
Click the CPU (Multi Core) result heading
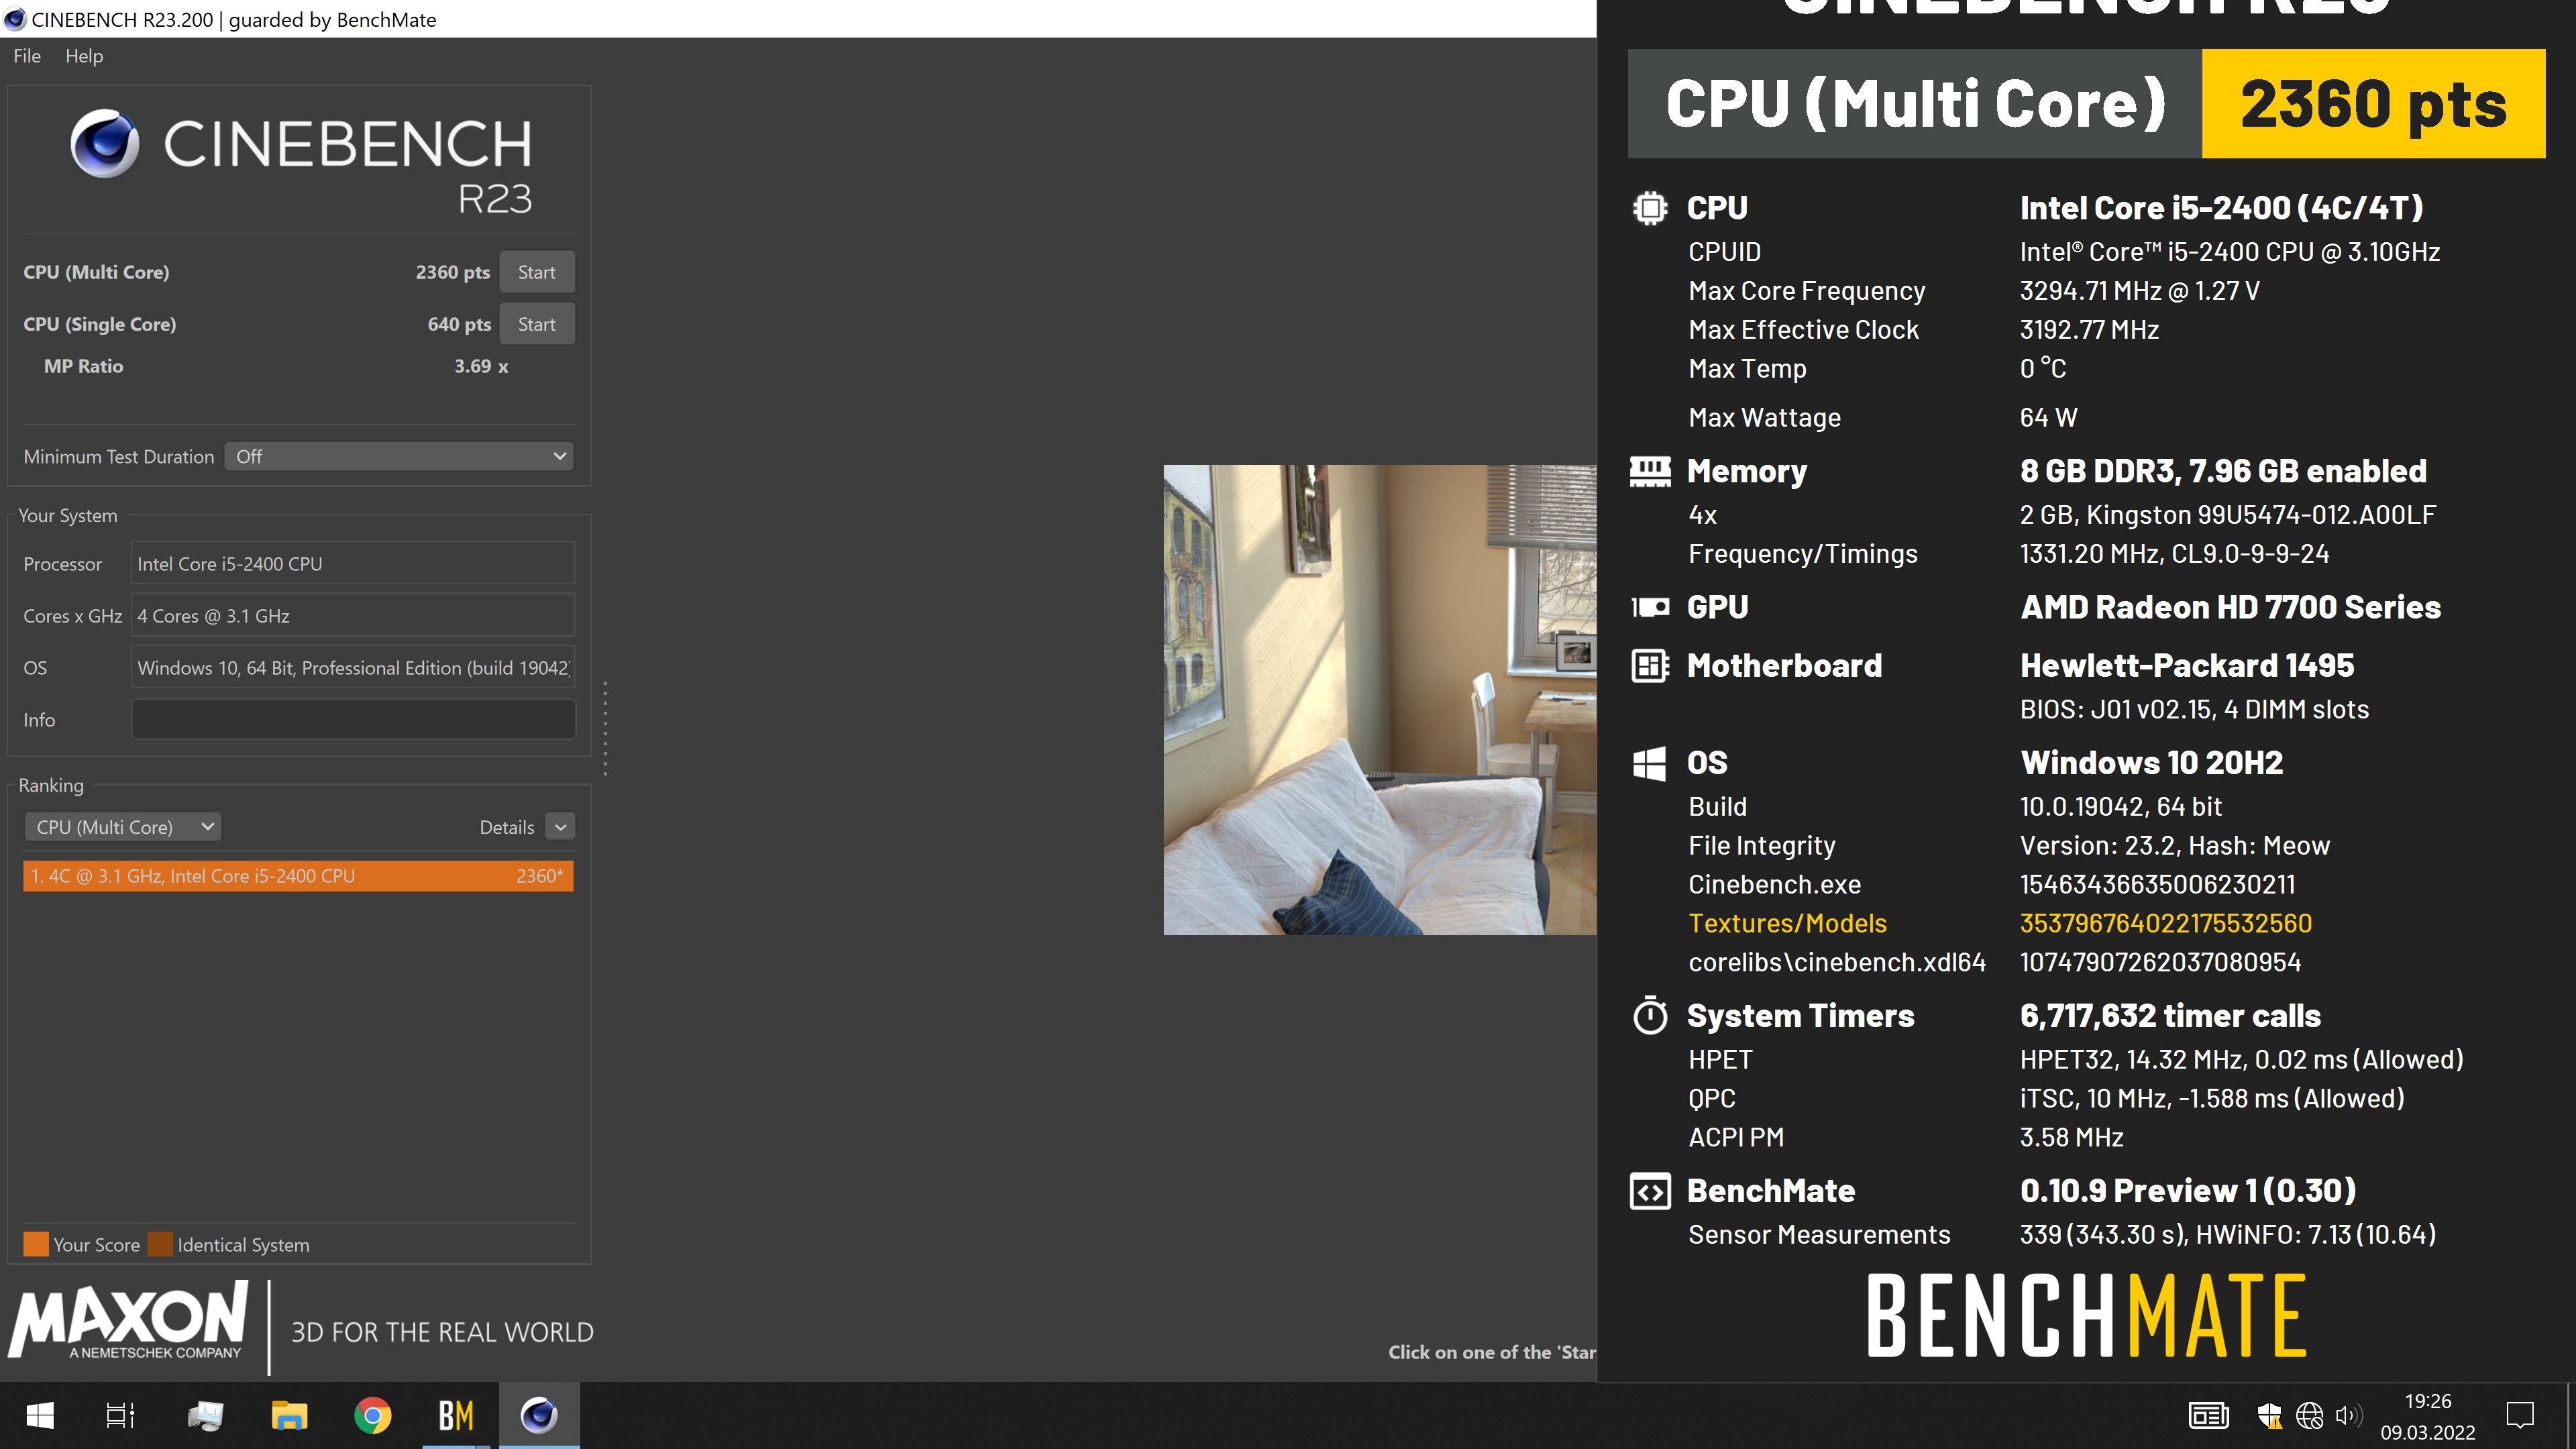tap(1915, 104)
